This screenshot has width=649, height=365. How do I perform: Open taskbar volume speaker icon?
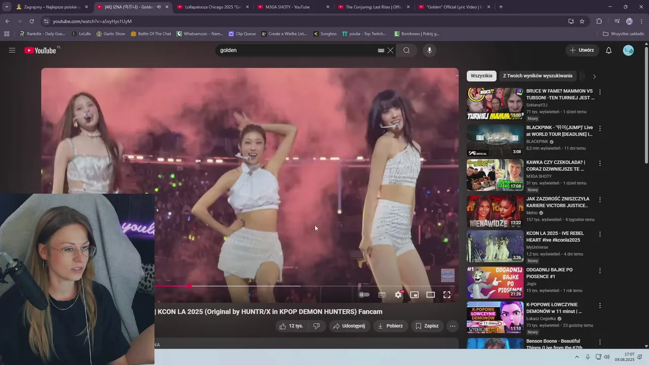[x=607, y=357]
